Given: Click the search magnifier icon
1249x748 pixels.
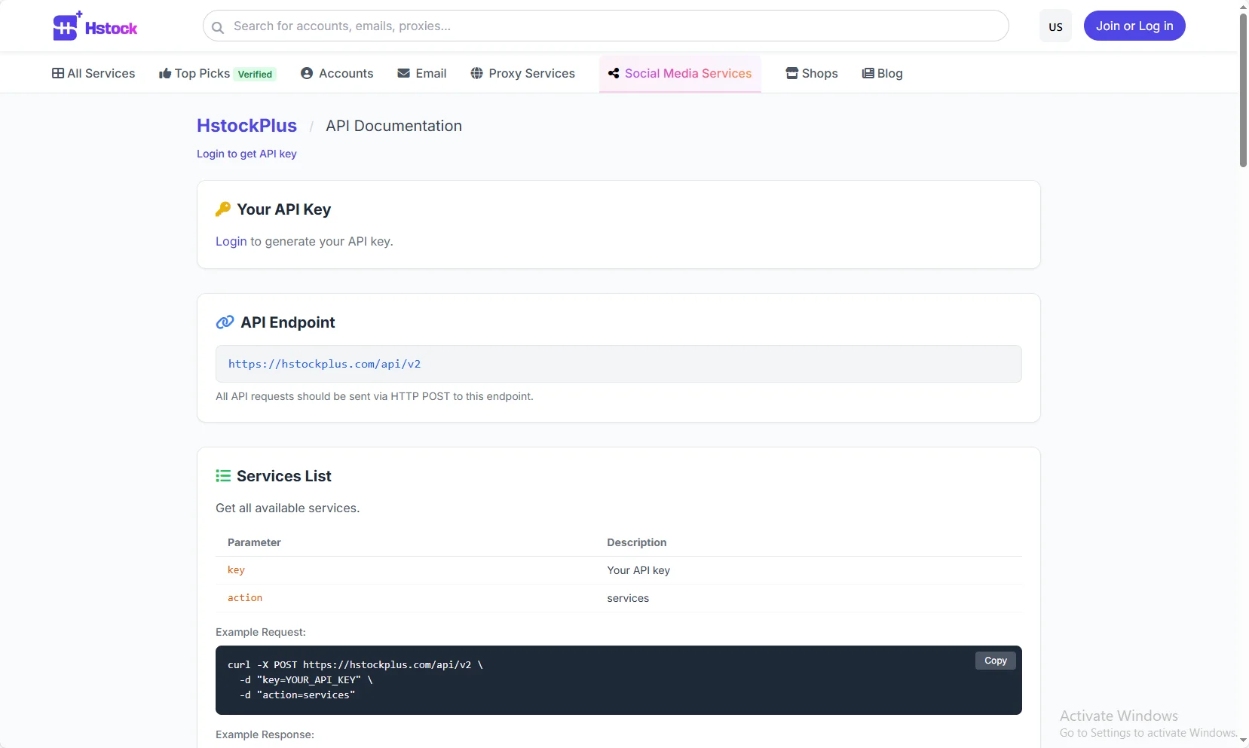Looking at the screenshot, I should click(218, 27).
